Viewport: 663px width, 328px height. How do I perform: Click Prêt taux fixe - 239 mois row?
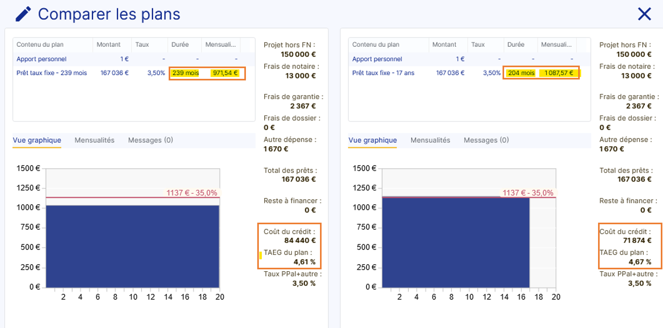[x=52, y=73]
